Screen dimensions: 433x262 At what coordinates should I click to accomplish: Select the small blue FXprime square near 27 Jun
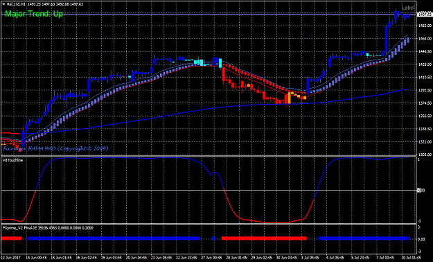[214, 238]
